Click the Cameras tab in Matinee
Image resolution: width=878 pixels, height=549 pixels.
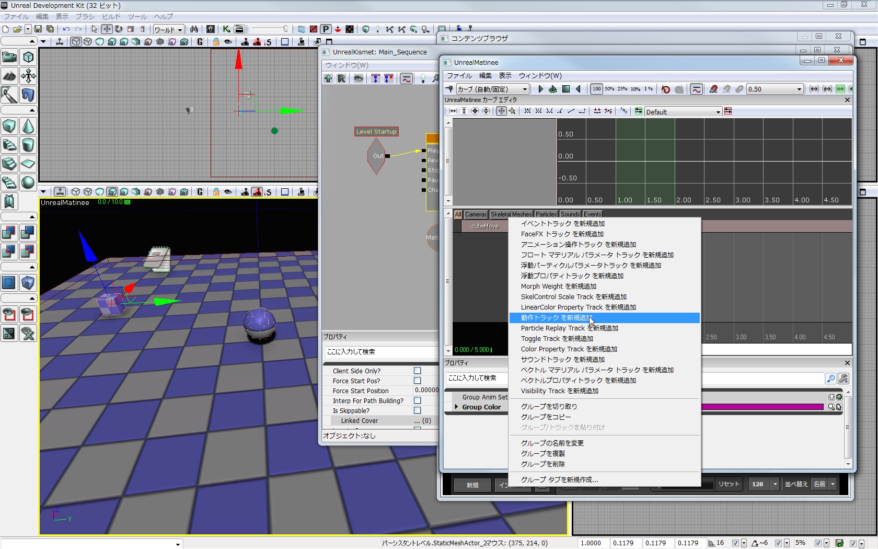(x=476, y=214)
